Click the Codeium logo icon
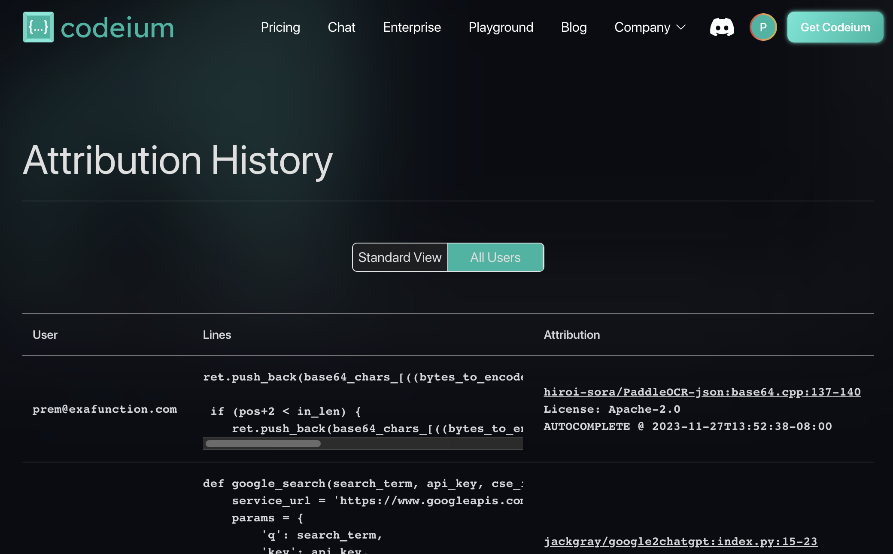 pos(38,27)
